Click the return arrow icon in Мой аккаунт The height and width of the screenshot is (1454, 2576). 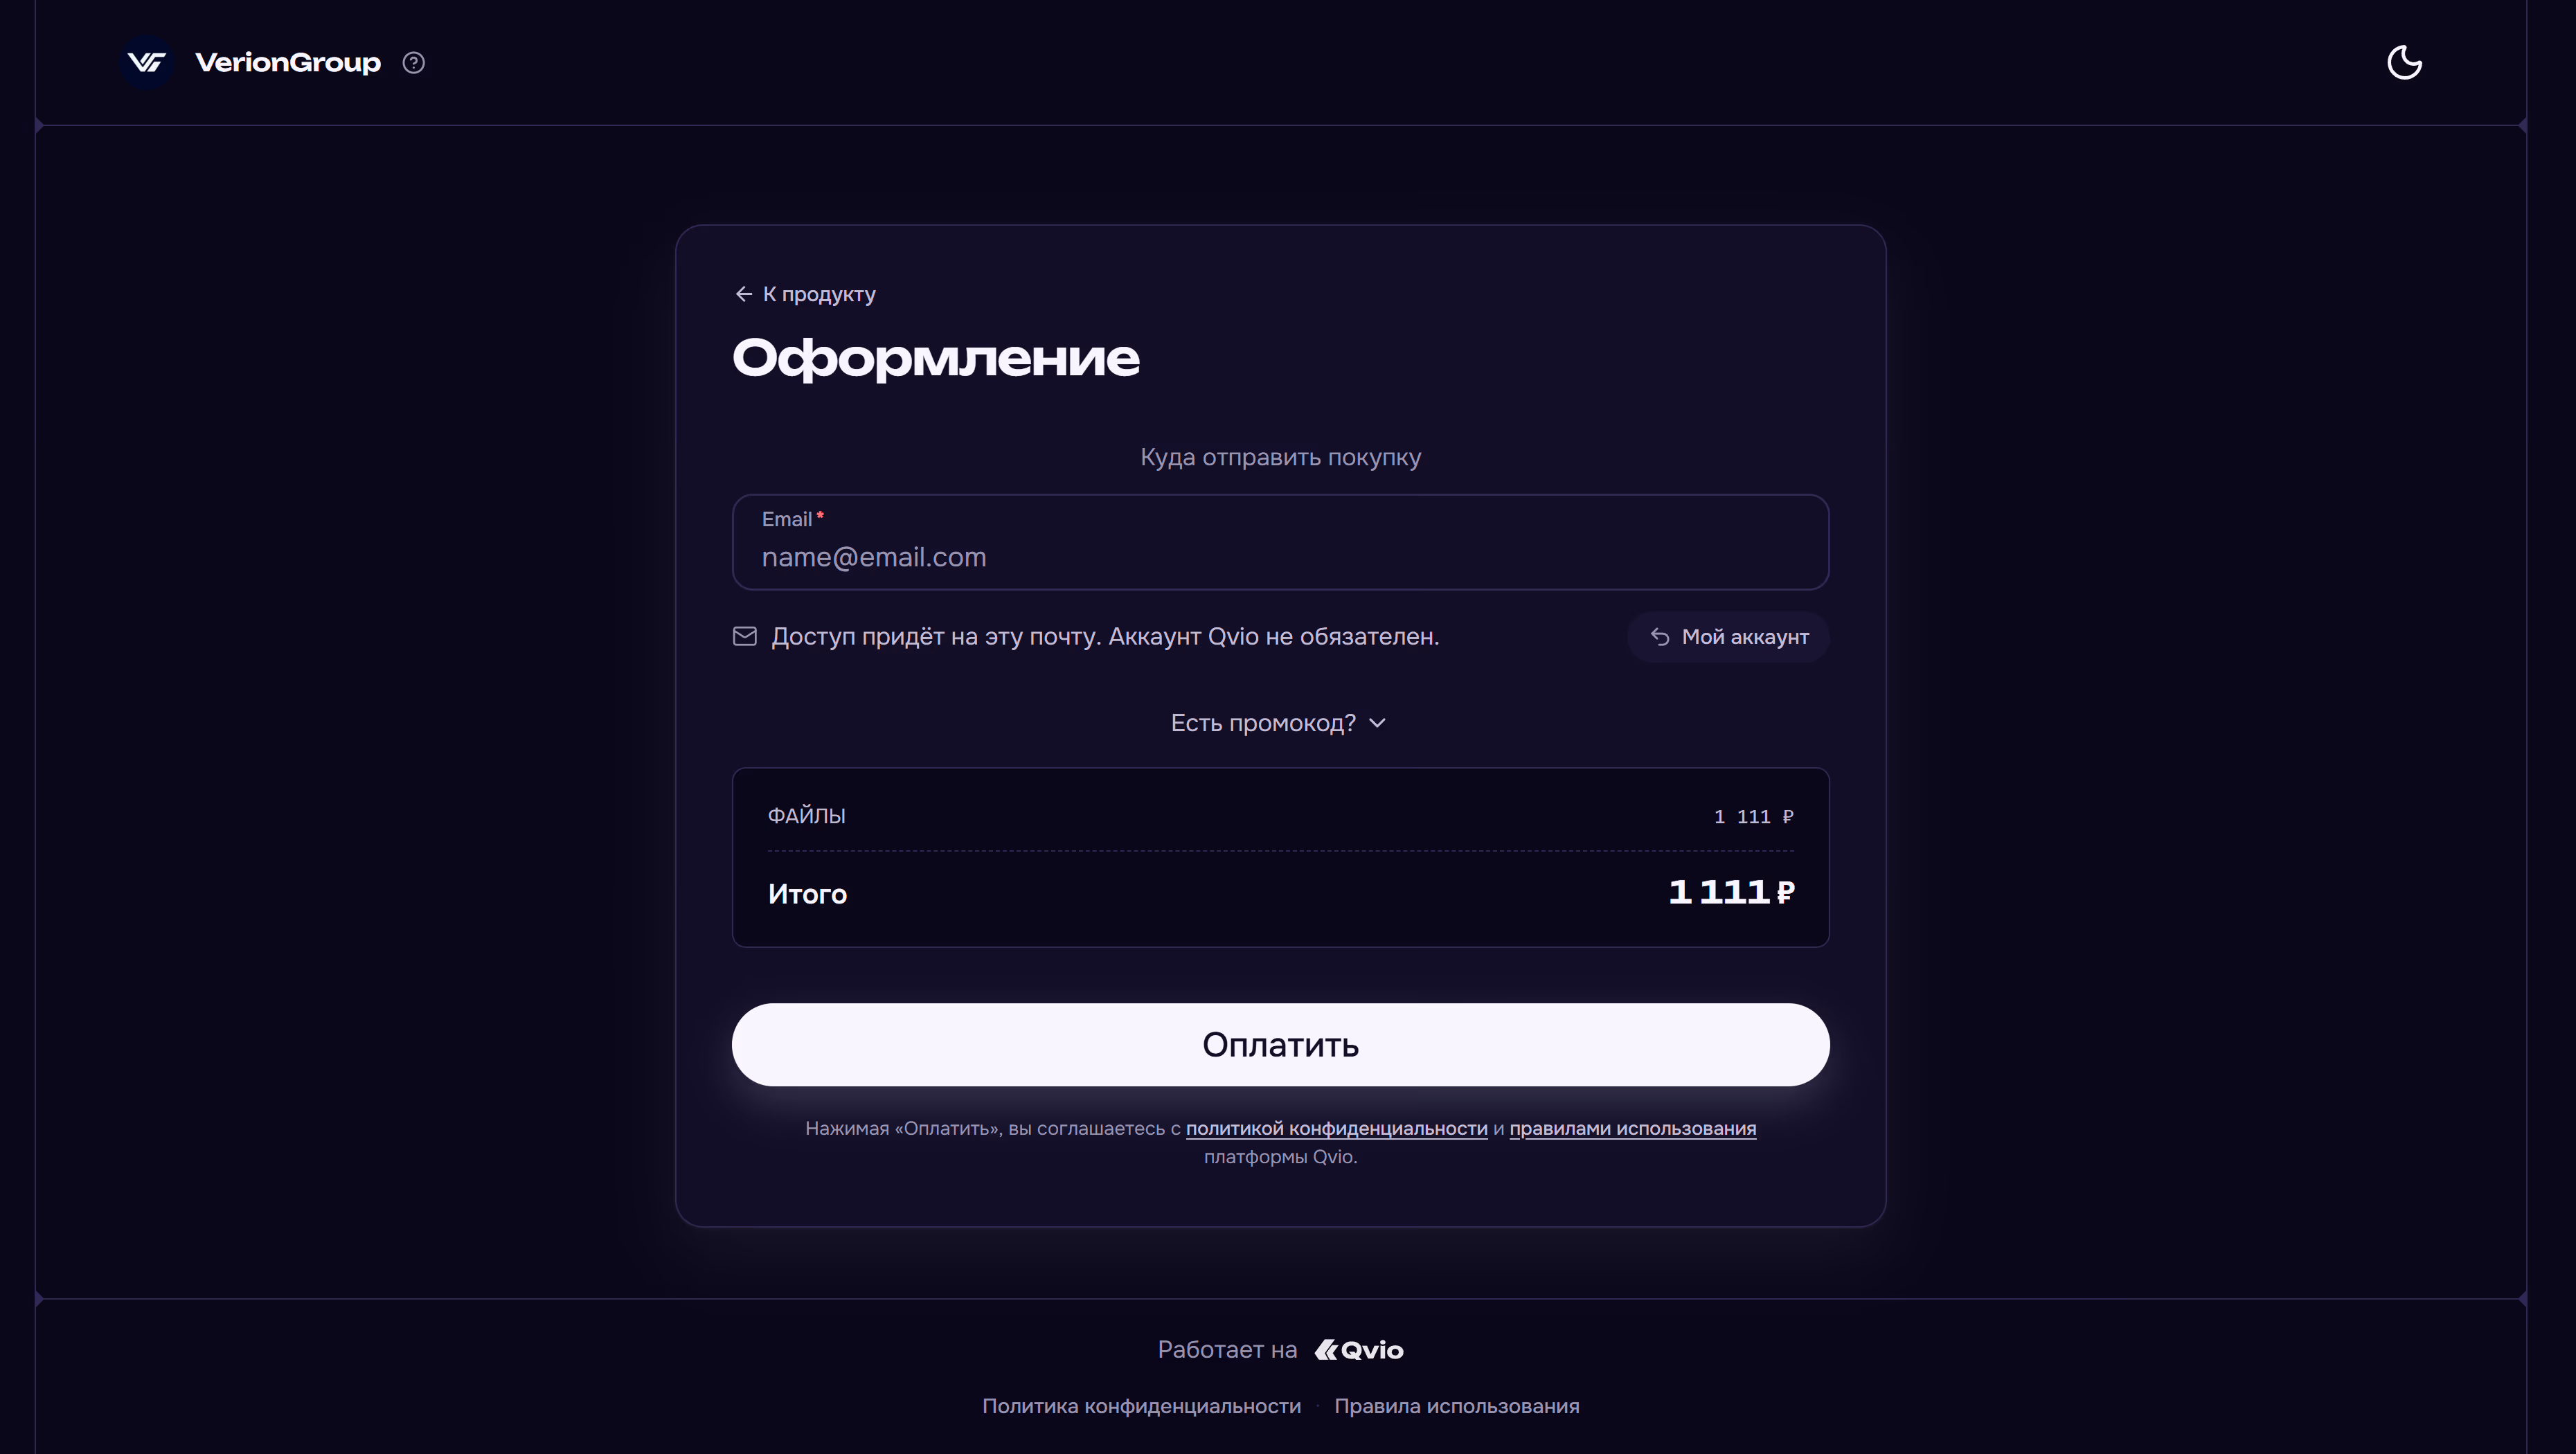pyautogui.click(x=1660, y=637)
